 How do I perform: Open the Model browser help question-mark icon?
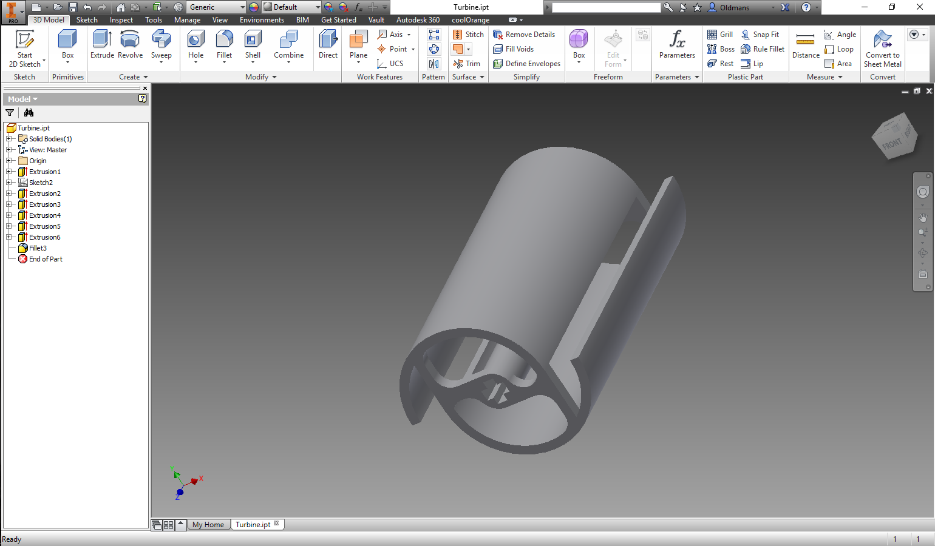pyautogui.click(x=142, y=98)
